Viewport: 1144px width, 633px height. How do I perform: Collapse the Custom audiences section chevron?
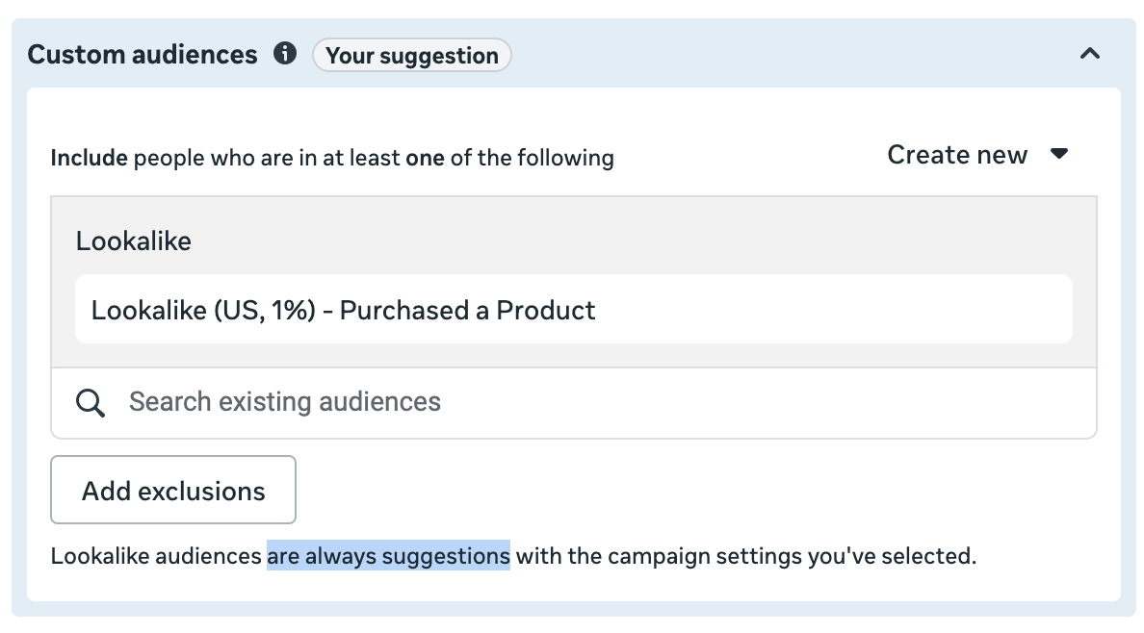1089,54
